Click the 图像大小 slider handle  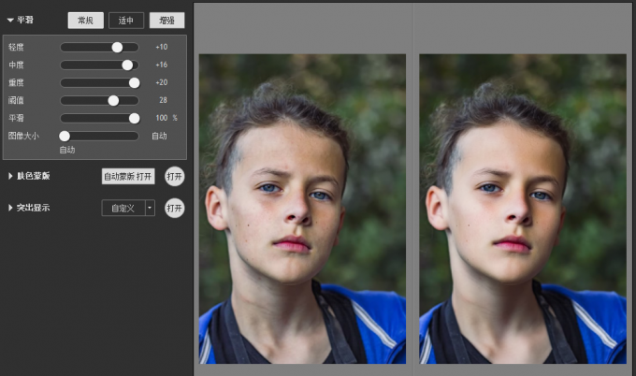coord(65,136)
